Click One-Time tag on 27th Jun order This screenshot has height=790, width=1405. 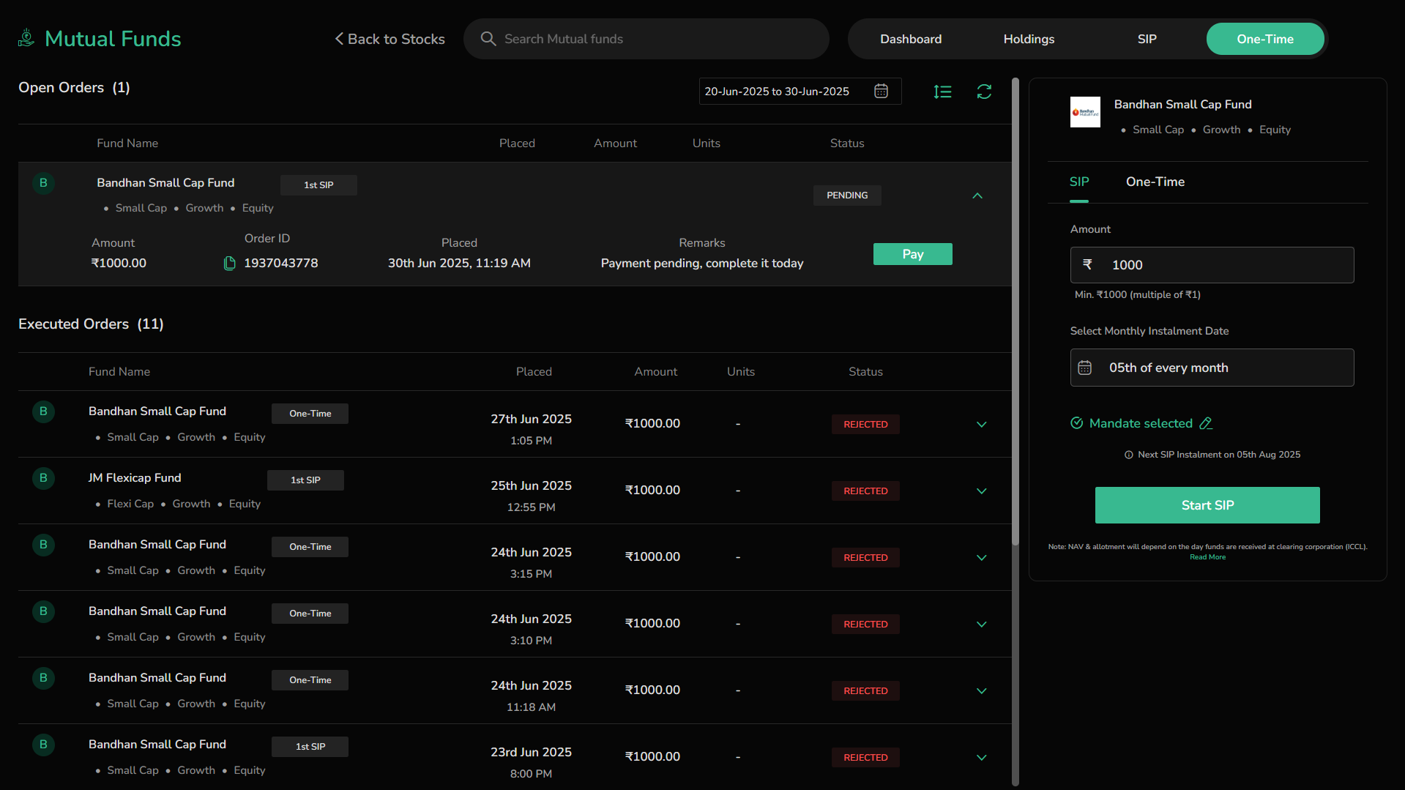310,414
